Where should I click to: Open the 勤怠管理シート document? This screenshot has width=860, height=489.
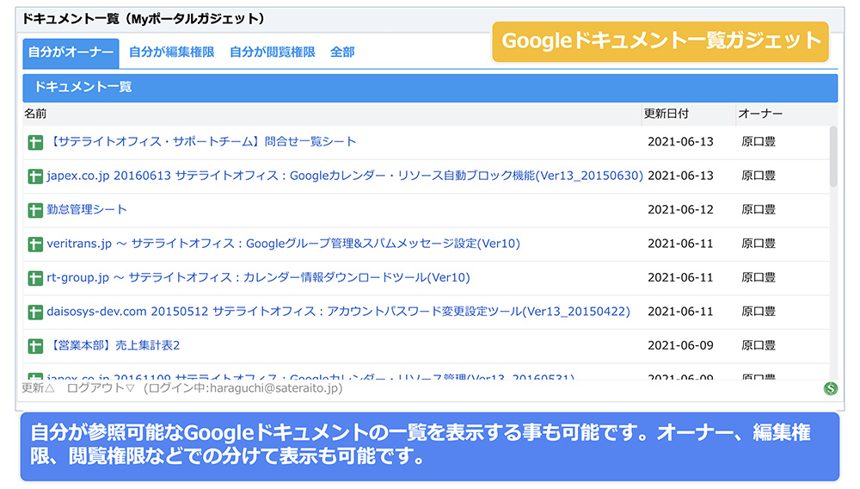(87, 210)
